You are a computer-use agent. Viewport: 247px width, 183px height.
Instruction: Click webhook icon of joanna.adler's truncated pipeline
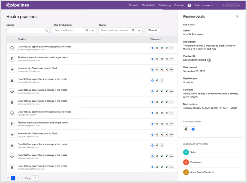click(12, 59)
